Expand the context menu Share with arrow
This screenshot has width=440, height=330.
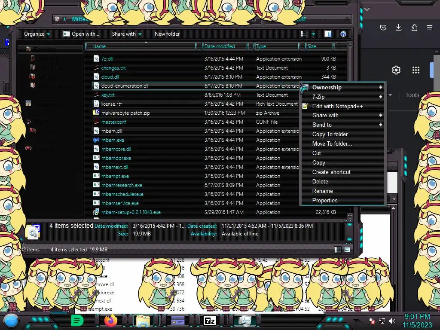[380, 115]
